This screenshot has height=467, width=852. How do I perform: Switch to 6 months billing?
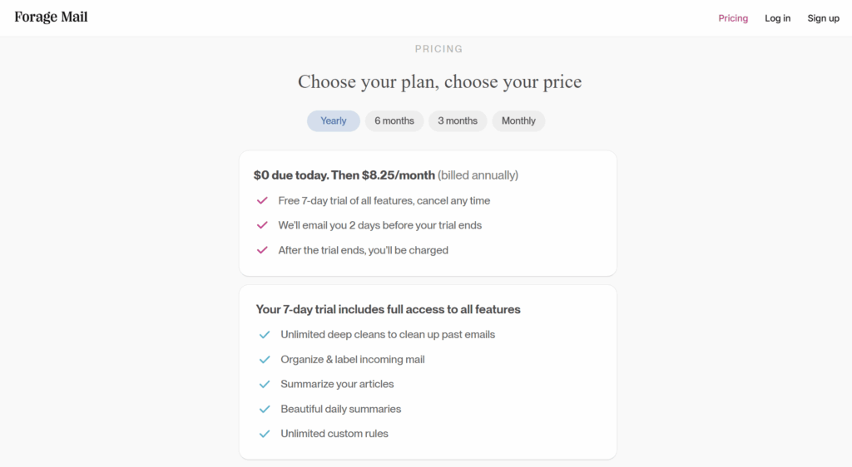[394, 121]
